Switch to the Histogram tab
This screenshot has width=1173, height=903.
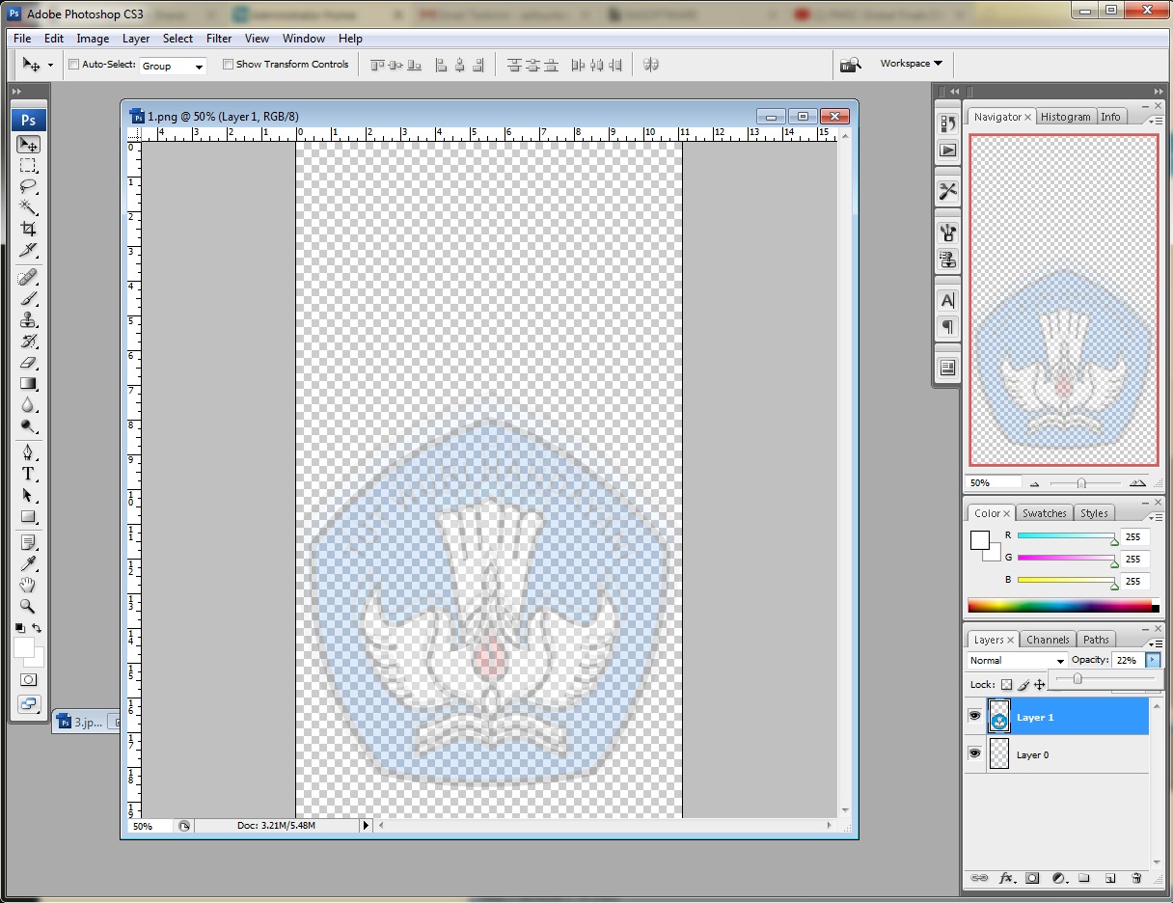1065,117
